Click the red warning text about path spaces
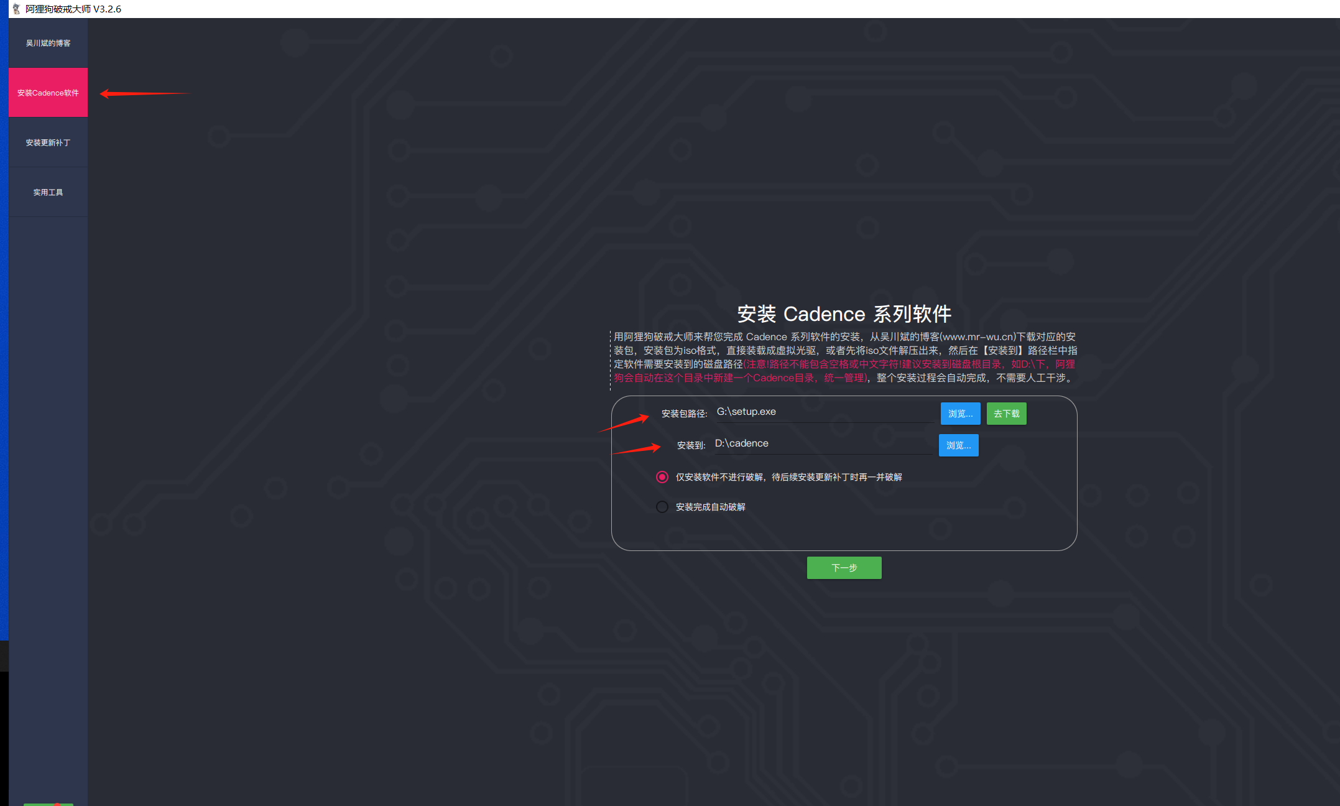 point(844,371)
